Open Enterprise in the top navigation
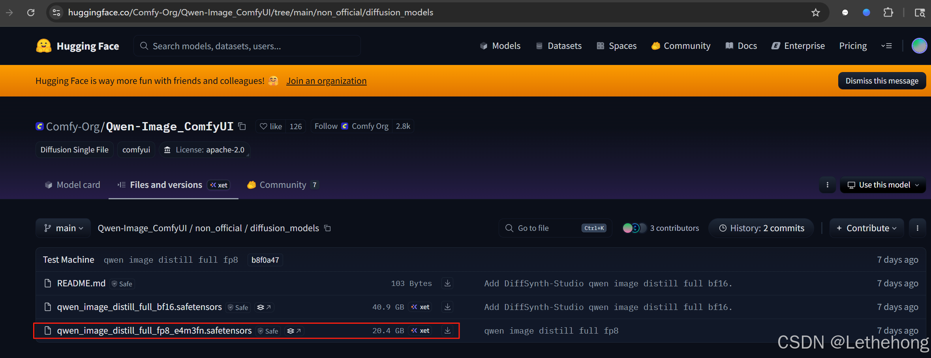This screenshot has width=931, height=358. click(x=798, y=46)
